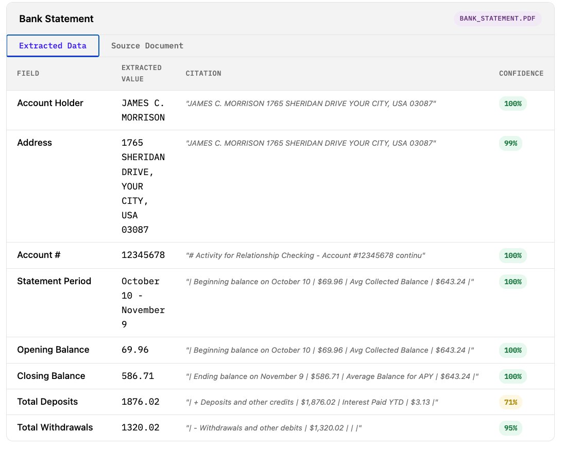Click the Extracted Value column header
Screen dimensions: 564x449
click(141, 74)
